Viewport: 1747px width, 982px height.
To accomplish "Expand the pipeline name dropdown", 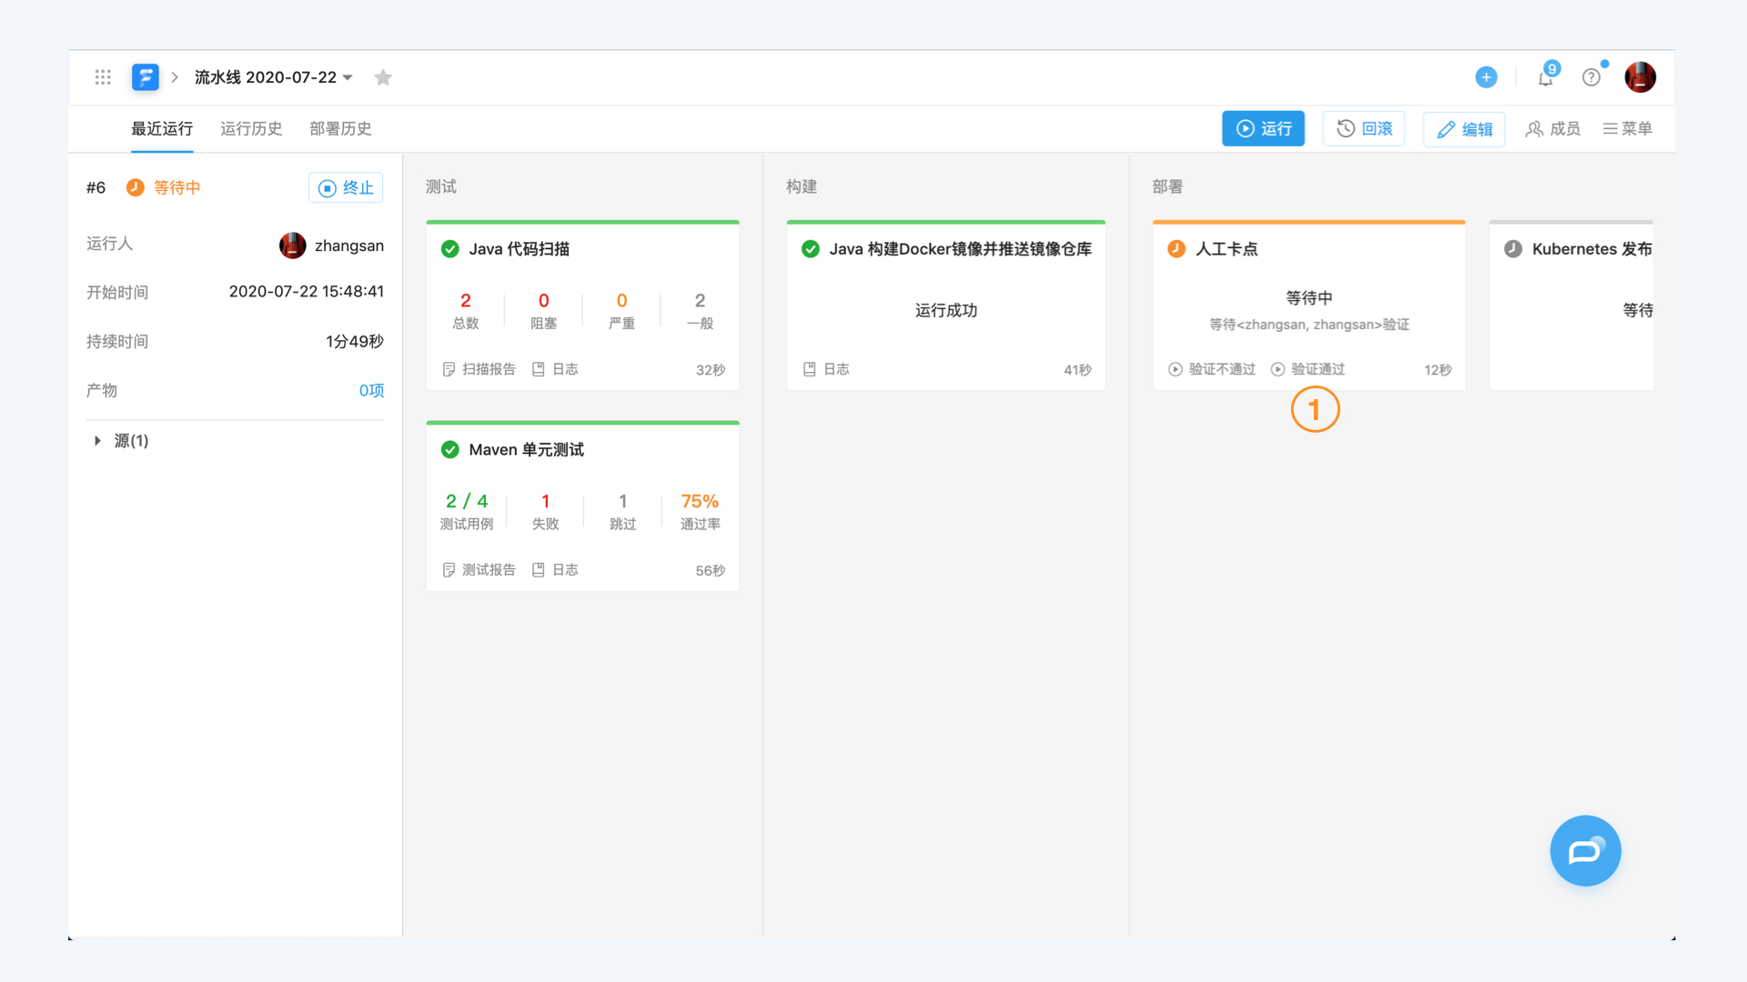I will click(x=348, y=77).
